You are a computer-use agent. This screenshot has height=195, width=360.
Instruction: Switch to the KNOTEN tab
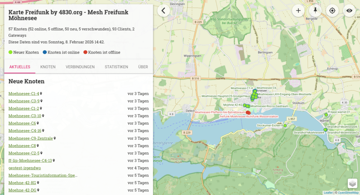[48, 67]
